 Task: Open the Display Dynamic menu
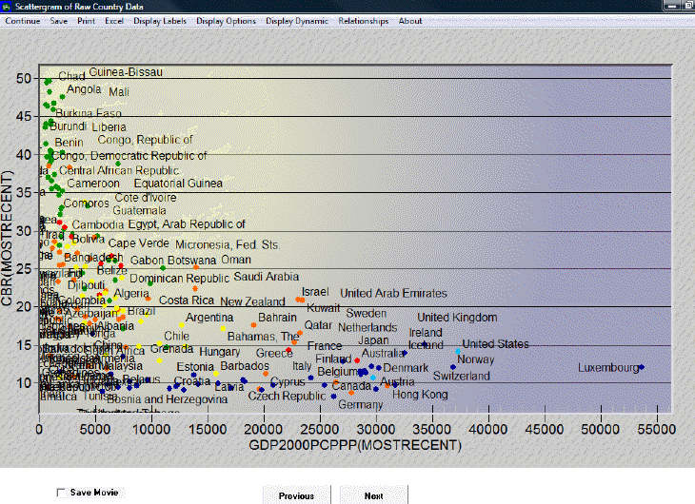click(x=297, y=21)
